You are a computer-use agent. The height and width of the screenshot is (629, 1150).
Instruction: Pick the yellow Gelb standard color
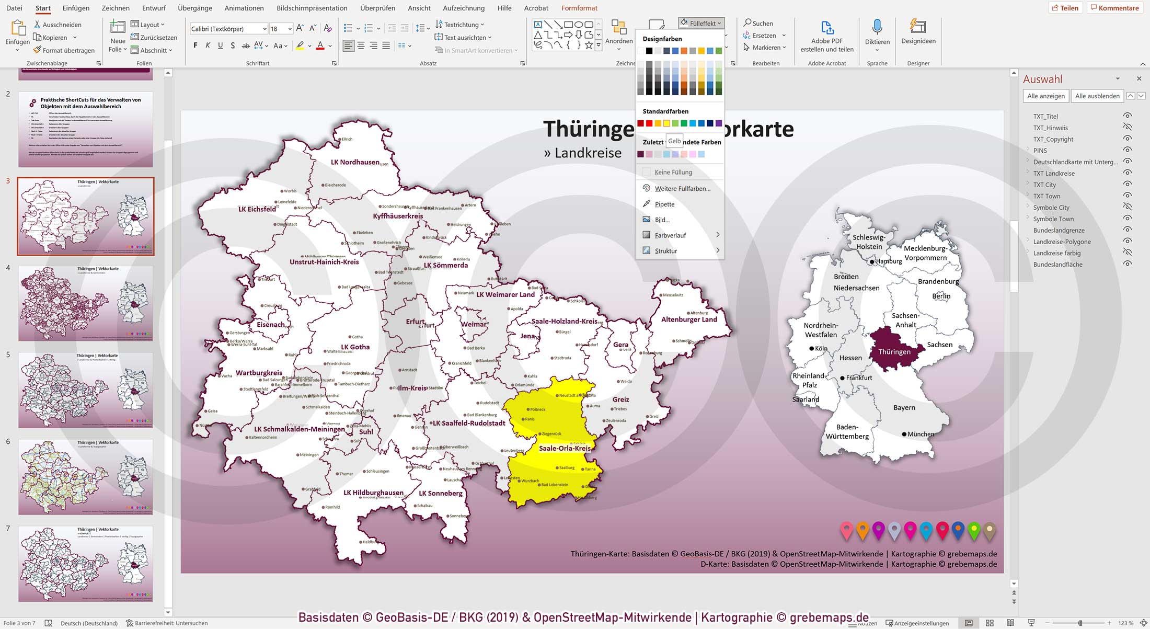coord(666,123)
